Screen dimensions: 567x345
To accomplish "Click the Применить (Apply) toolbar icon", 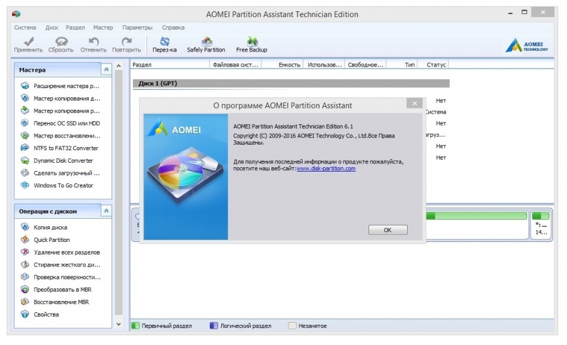I will (x=28, y=41).
